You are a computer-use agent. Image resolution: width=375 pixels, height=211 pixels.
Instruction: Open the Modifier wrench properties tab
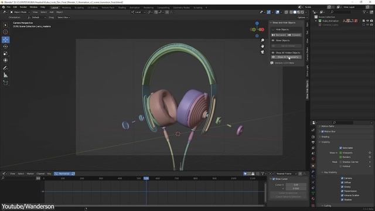pos(313,171)
